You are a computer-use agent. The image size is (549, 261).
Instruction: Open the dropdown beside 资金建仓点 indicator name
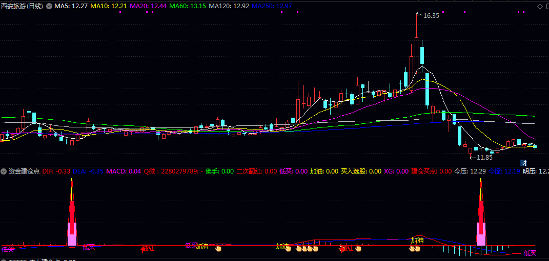[x=4, y=171]
